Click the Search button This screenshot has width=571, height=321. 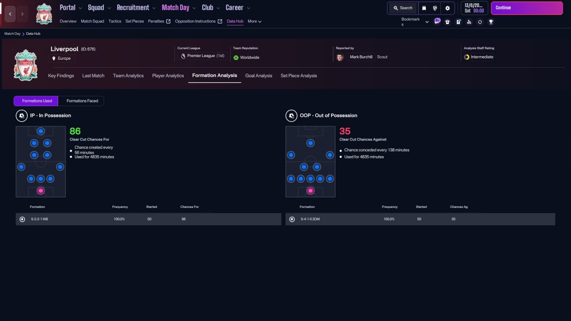pyautogui.click(x=403, y=8)
